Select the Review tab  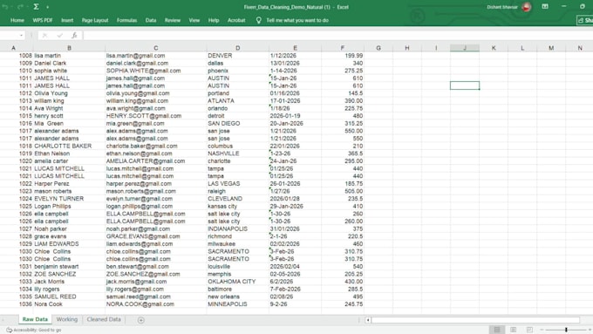173,20
